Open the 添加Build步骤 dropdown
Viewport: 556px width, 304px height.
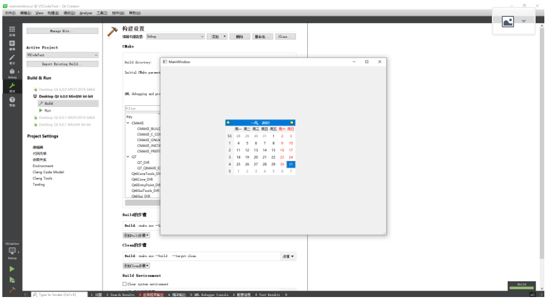[x=136, y=235]
